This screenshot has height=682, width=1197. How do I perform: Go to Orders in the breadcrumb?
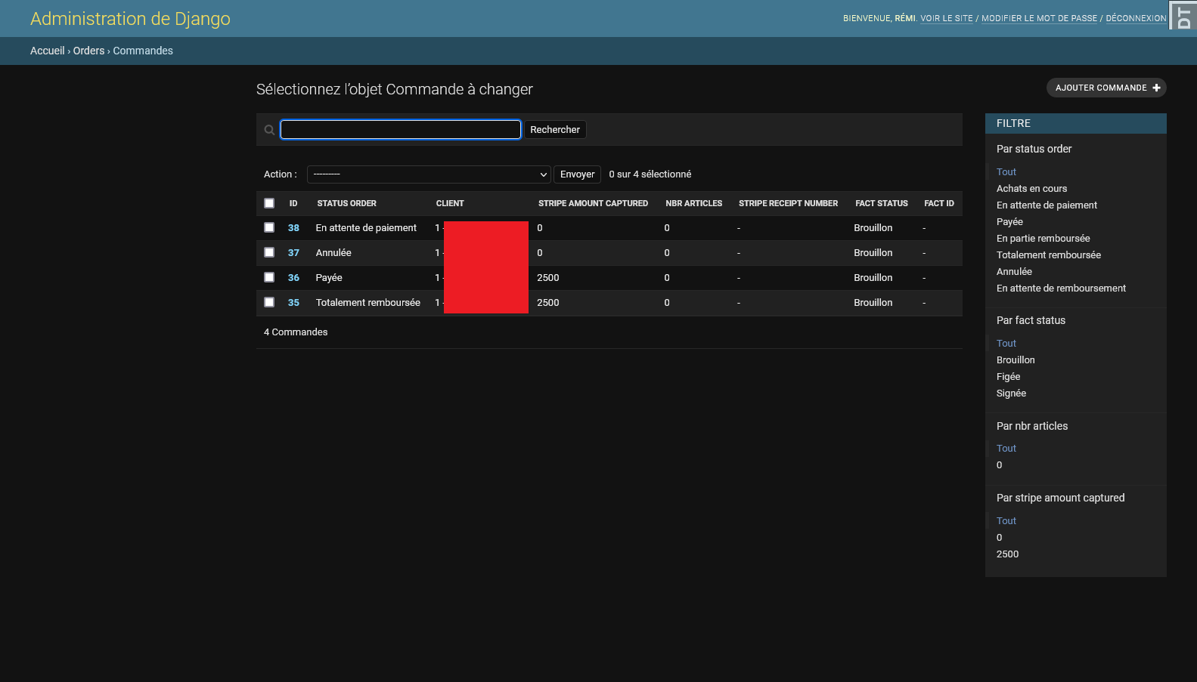(88, 51)
